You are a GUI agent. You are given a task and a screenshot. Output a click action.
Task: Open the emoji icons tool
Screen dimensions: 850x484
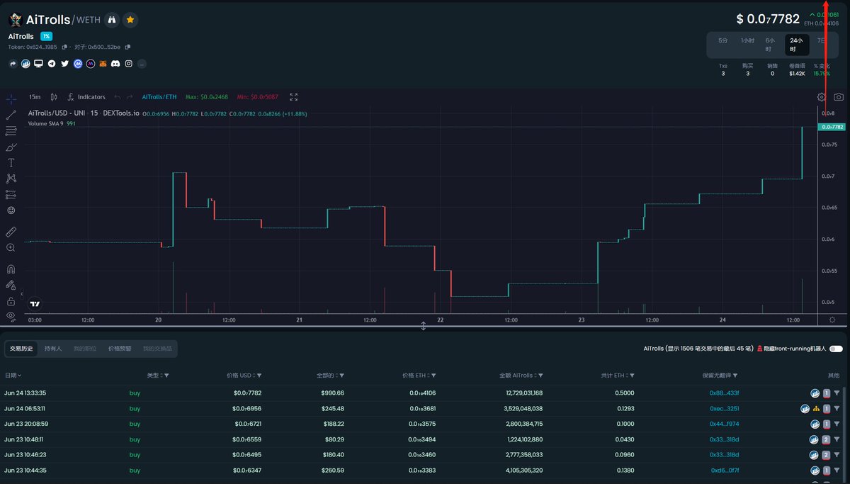tap(11, 210)
